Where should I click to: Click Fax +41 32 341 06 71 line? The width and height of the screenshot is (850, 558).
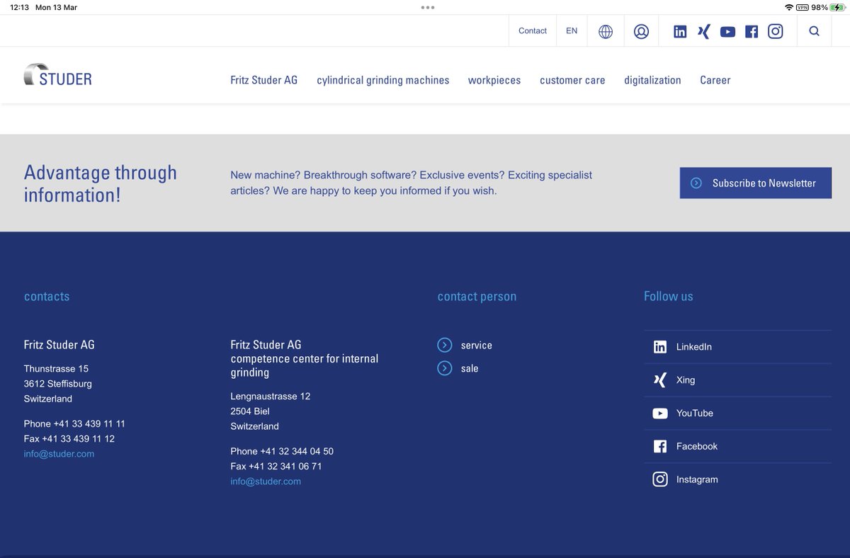[x=276, y=466]
